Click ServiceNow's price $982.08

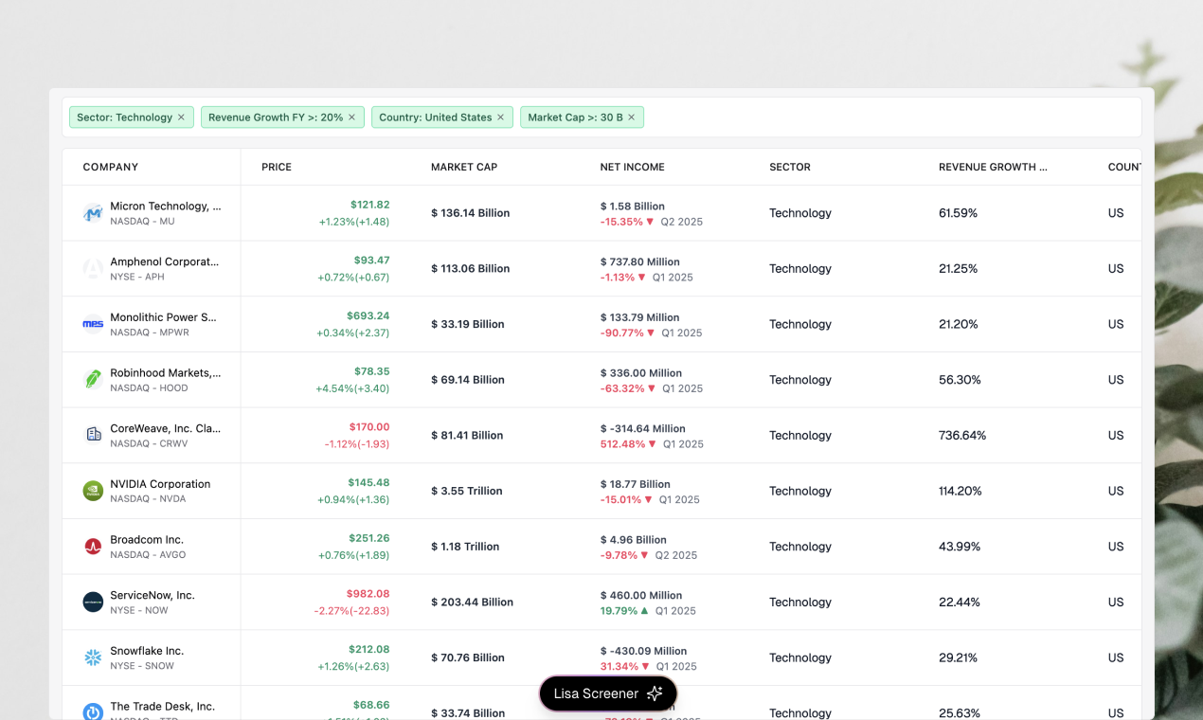click(369, 594)
